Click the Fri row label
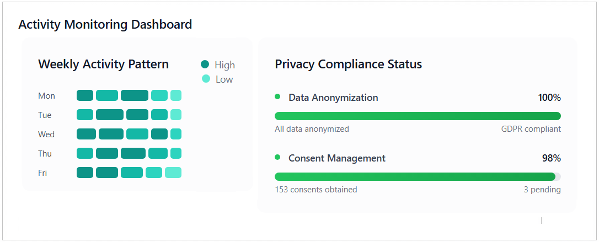Viewport: 599px width, 242px height. pos(42,173)
